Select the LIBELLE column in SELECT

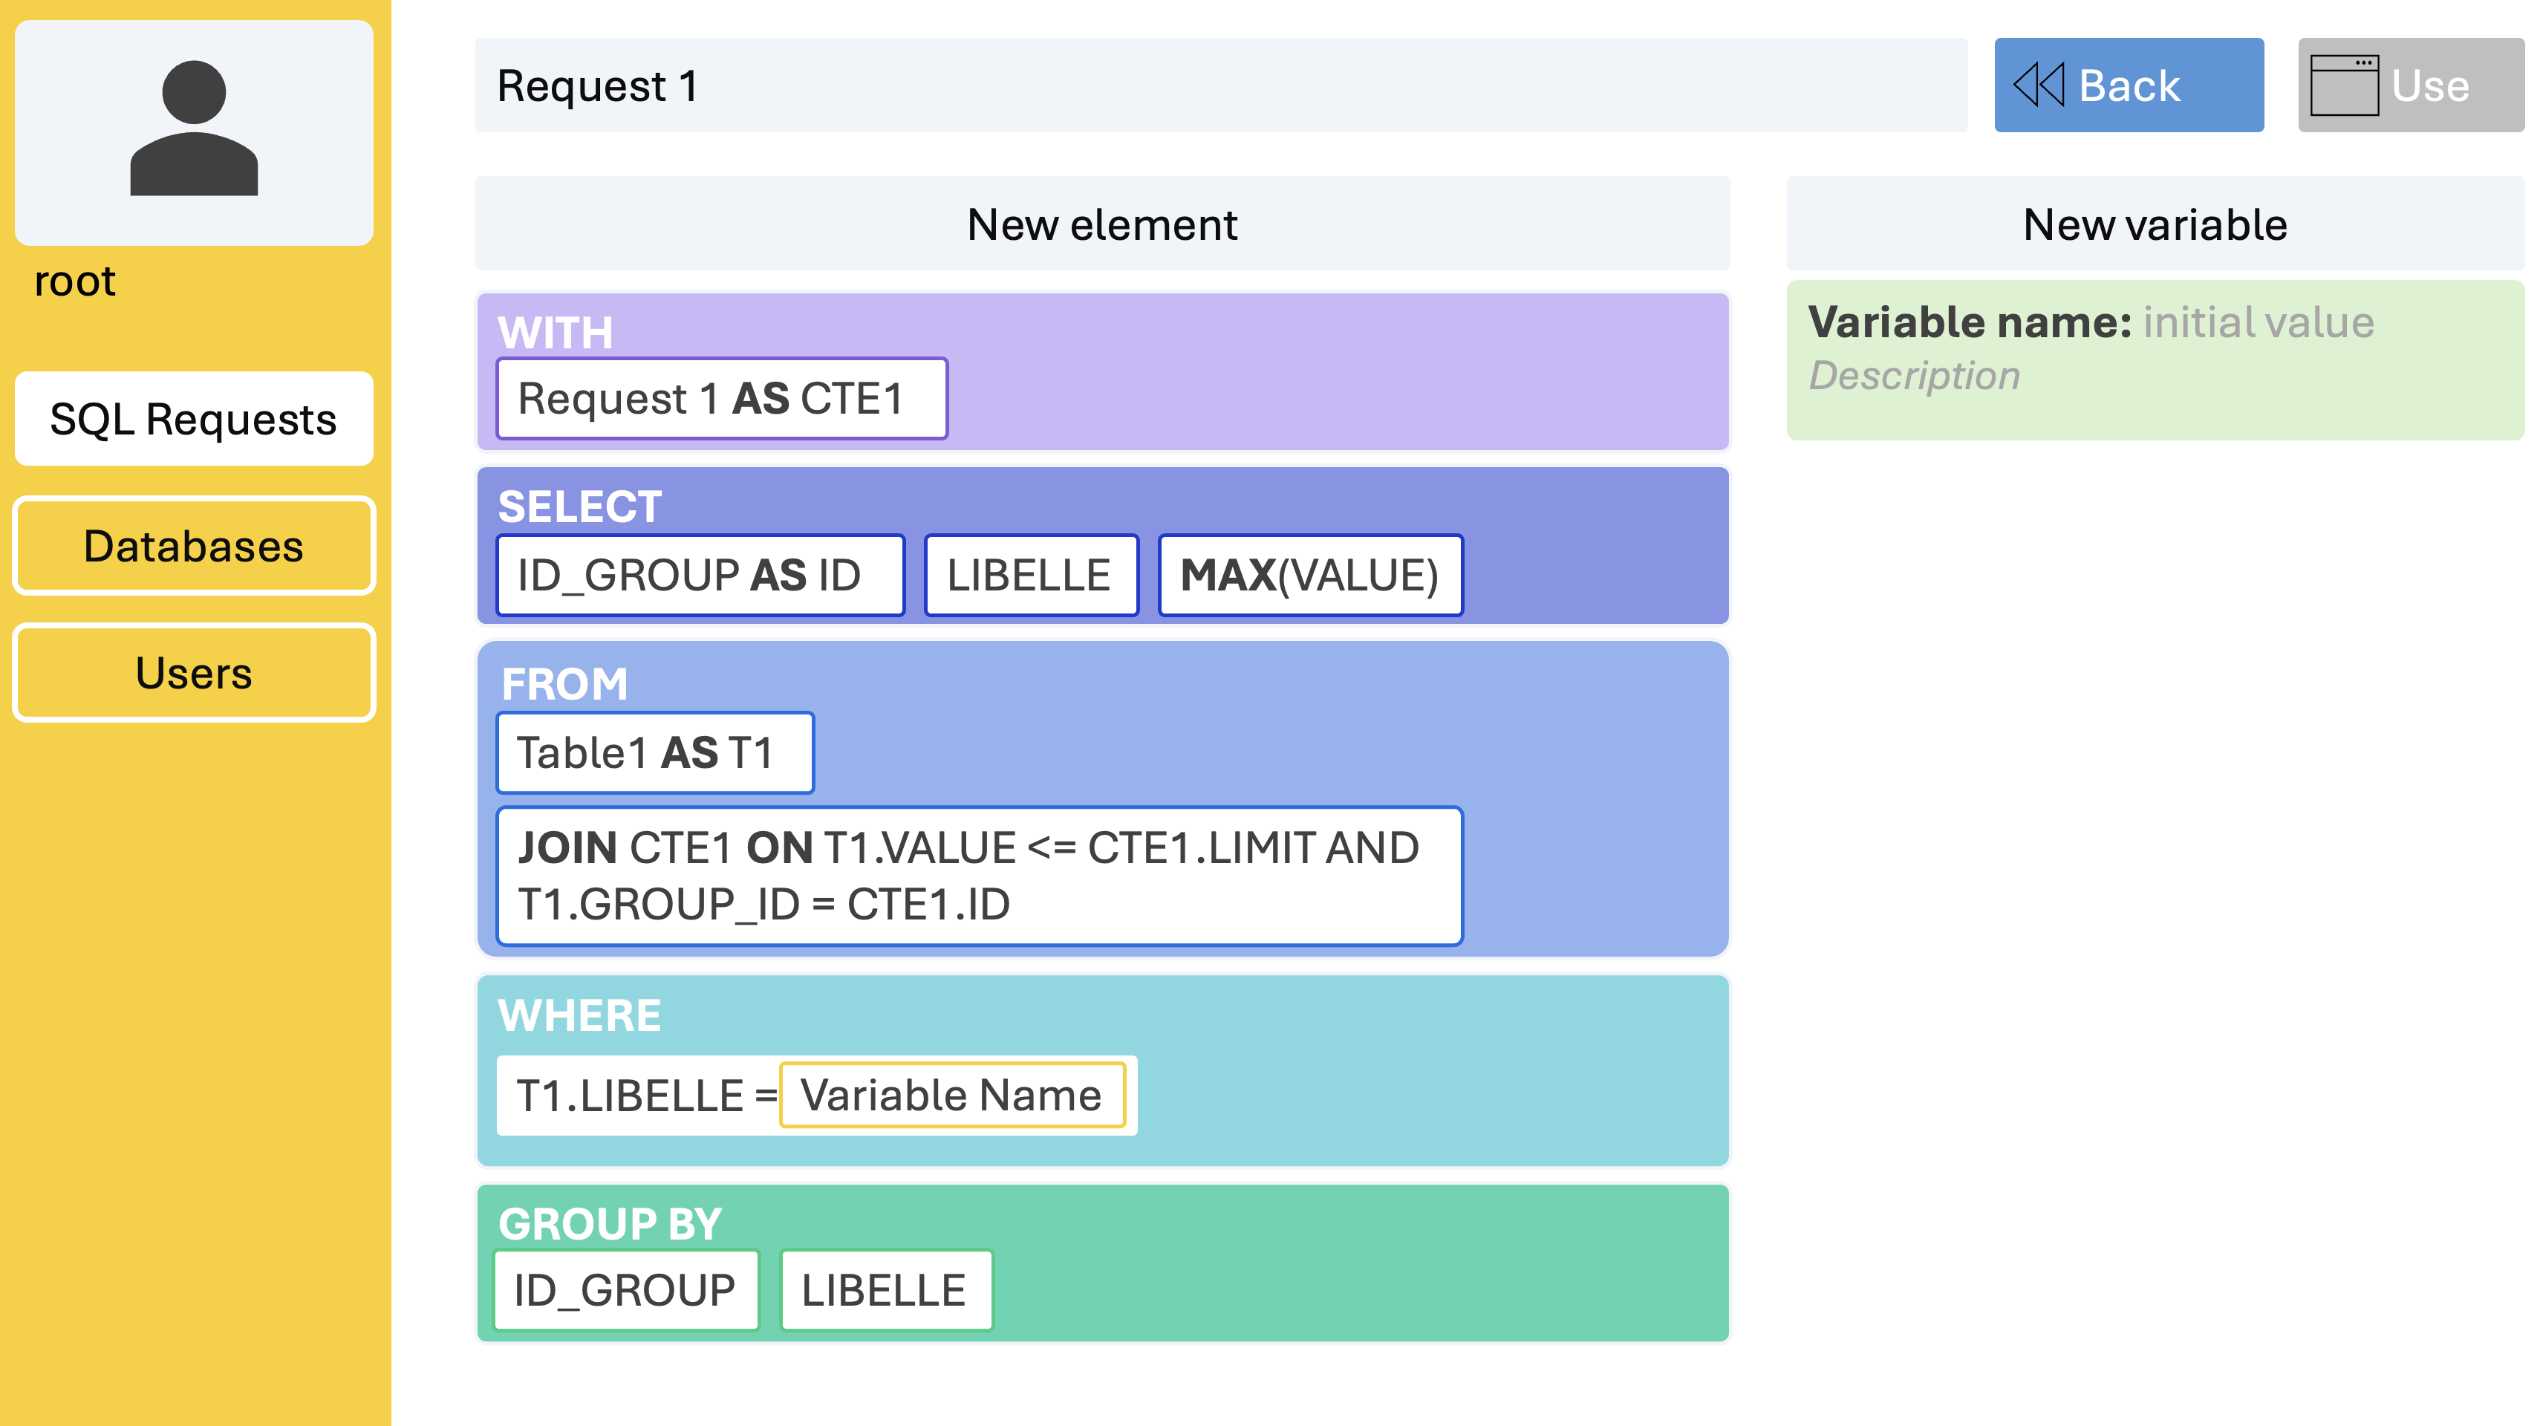tap(1032, 576)
